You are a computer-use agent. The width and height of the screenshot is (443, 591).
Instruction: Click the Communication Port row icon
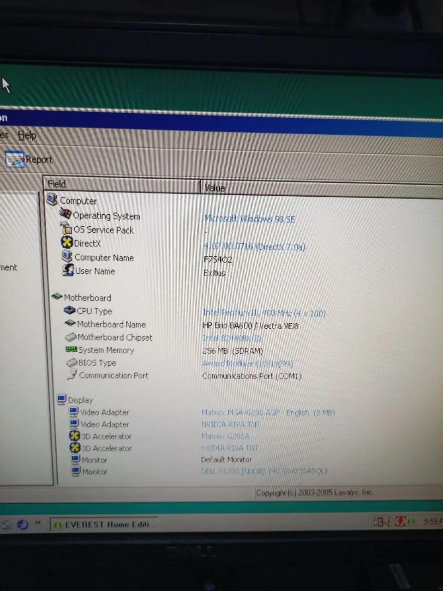72,374
